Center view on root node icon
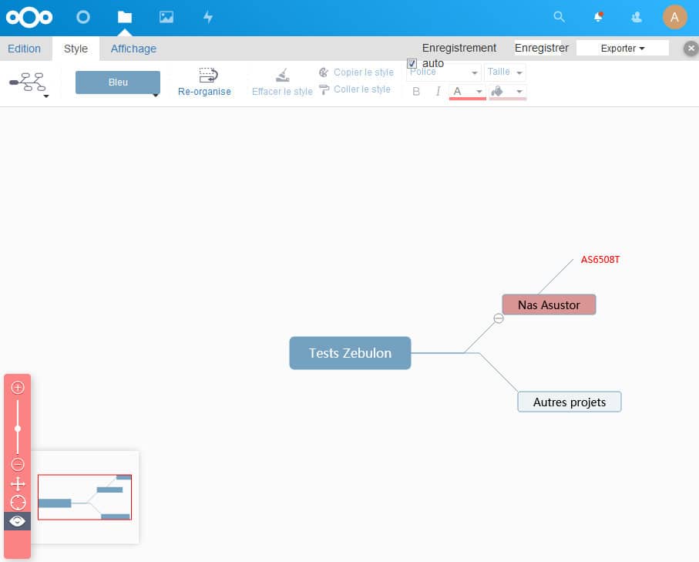This screenshot has height=562, width=699. (x=18, y=503)
